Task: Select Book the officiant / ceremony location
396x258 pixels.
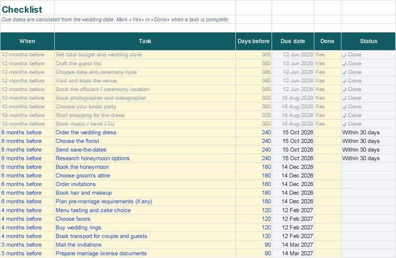Action: (x=145, y=89)
